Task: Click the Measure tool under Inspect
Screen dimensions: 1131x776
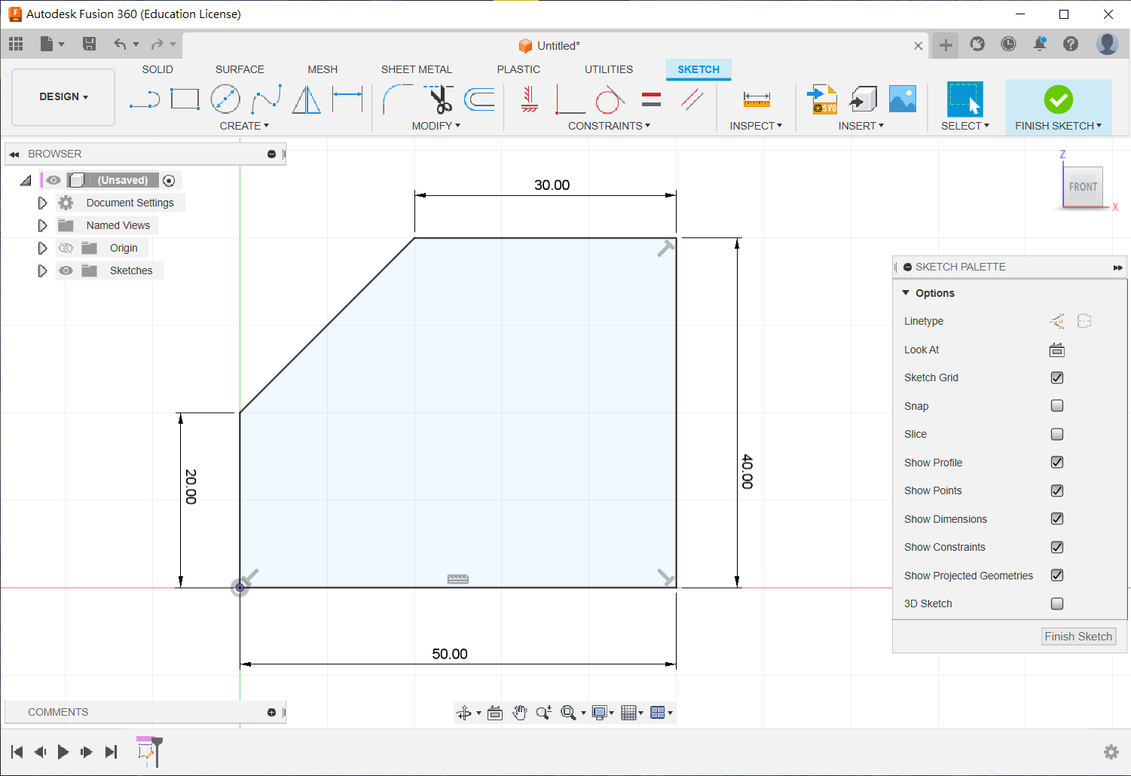Action: click(756, 99)
